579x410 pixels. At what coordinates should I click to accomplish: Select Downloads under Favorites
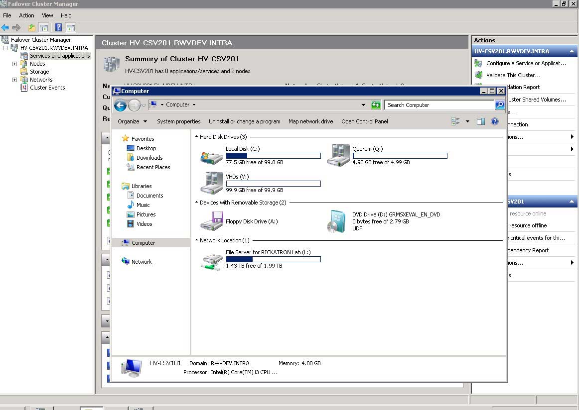[149, 158]
